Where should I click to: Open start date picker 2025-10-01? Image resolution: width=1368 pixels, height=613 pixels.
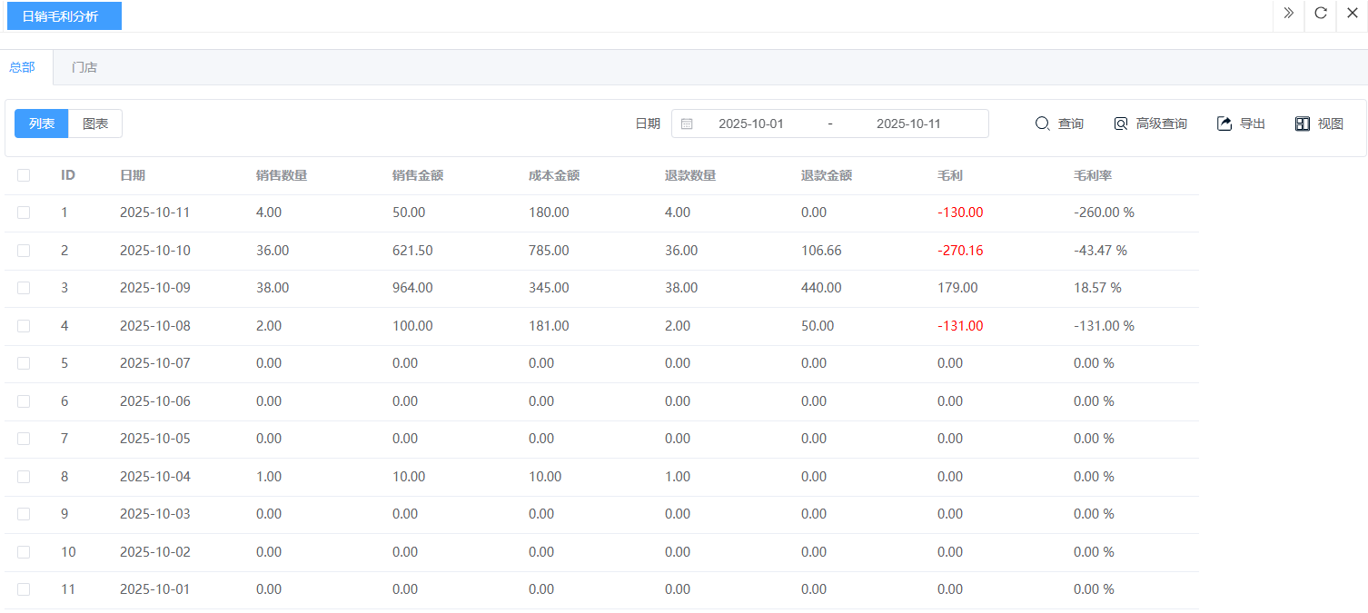point(750,124)
